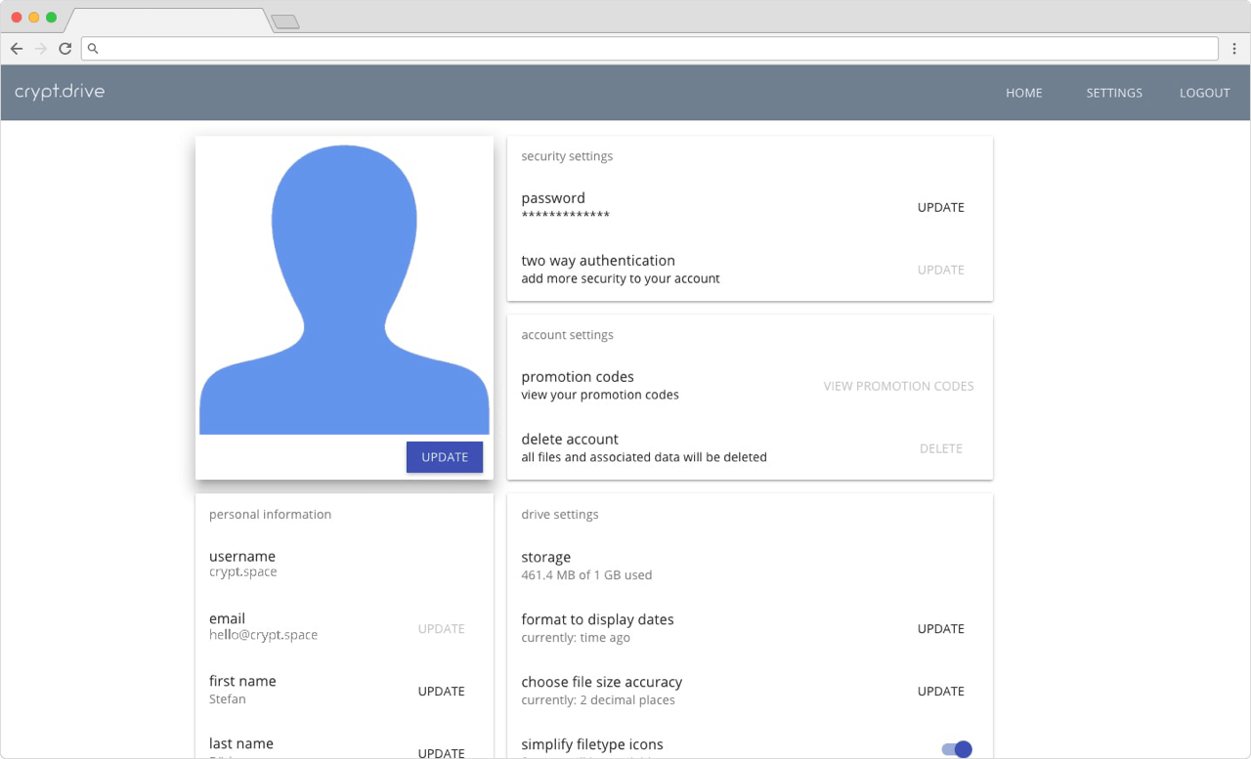
Task: Click DELETE for delete account
Action: [941, 448]
